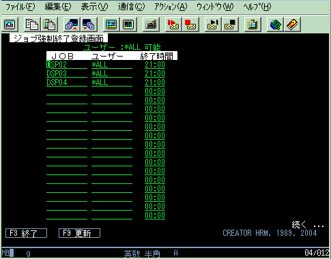Click the Send File to host icon
Viewport: 331px width, 259px height.
(72, 25)
